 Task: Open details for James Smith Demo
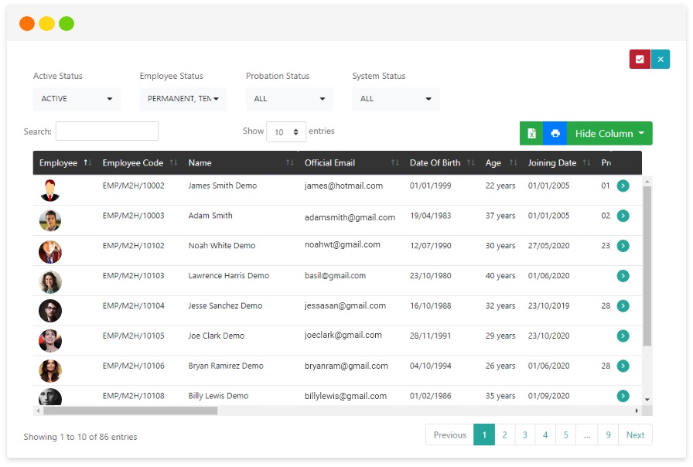pyautogui.click(x=623, y=186)
